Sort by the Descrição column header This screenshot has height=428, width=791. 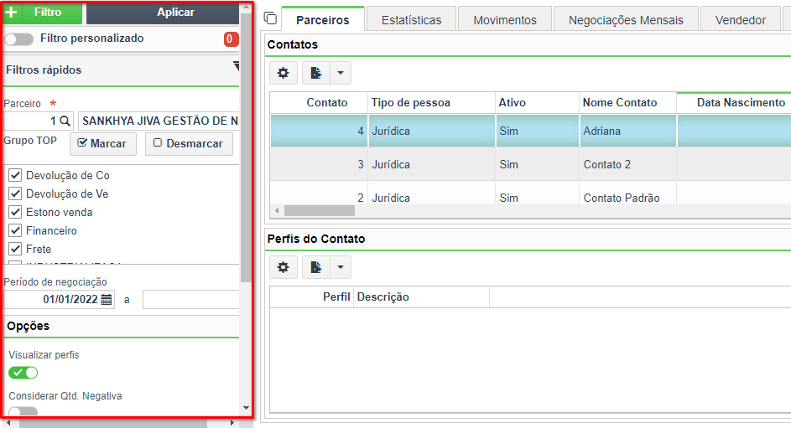[422, 297]
